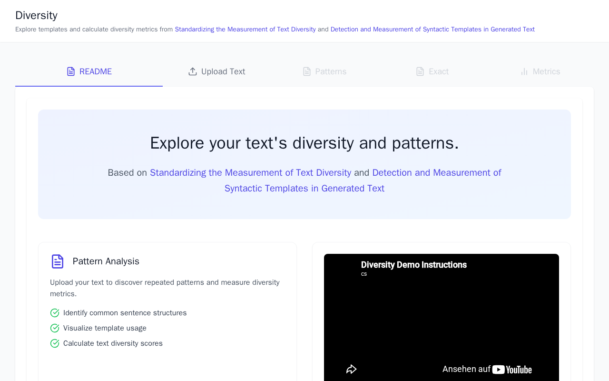Click the share arrow on video
The height and width of the screenshot is (381, 609).
coord(352,369)
